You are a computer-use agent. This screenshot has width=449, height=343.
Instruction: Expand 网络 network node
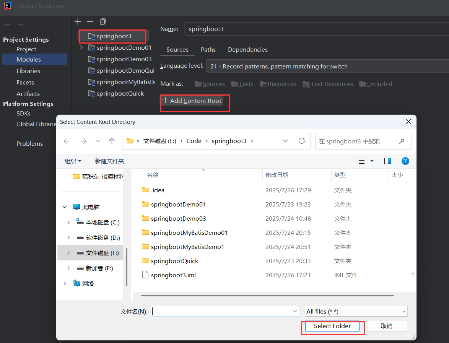point(65,283)
